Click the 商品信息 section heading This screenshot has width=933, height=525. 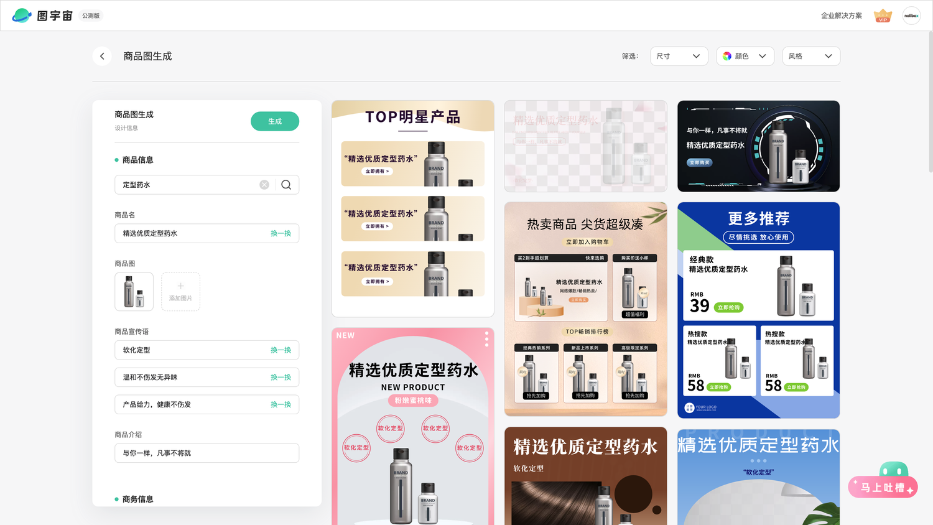137,160
